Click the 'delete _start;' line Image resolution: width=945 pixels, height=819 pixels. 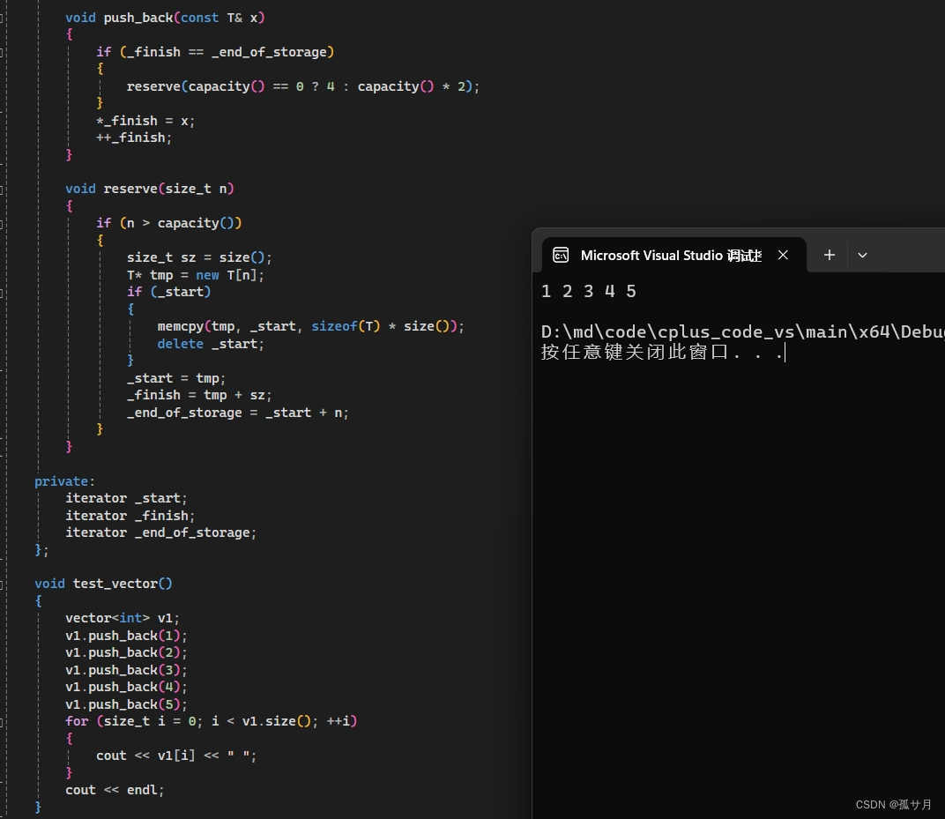211,344
